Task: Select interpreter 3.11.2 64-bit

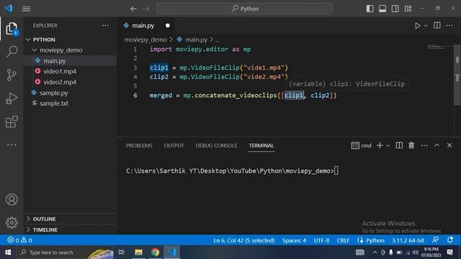Action: tap(408, 240)
